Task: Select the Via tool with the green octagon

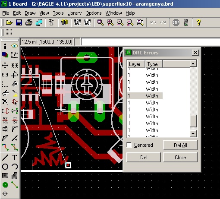Action: click(5, 185)
